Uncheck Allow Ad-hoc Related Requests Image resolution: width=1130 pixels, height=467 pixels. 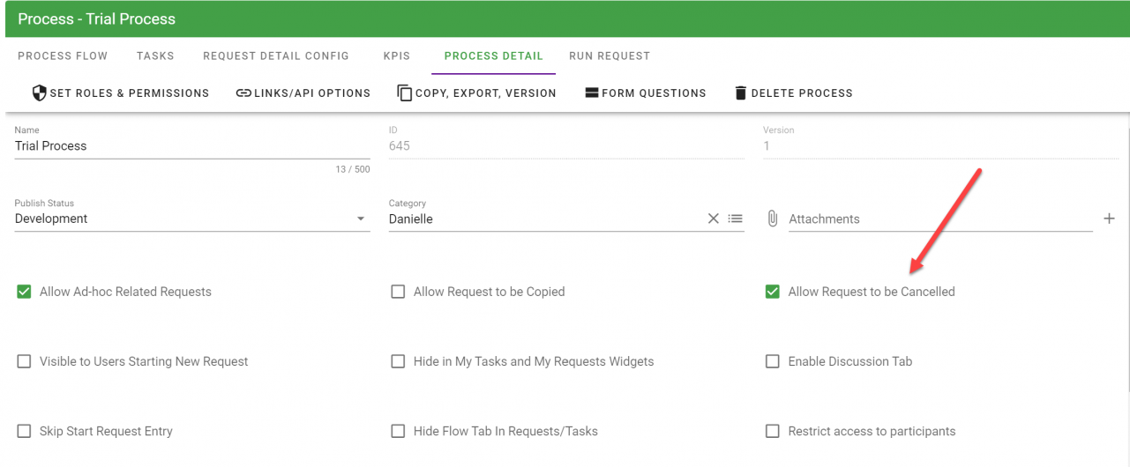[x=25, y=292]
